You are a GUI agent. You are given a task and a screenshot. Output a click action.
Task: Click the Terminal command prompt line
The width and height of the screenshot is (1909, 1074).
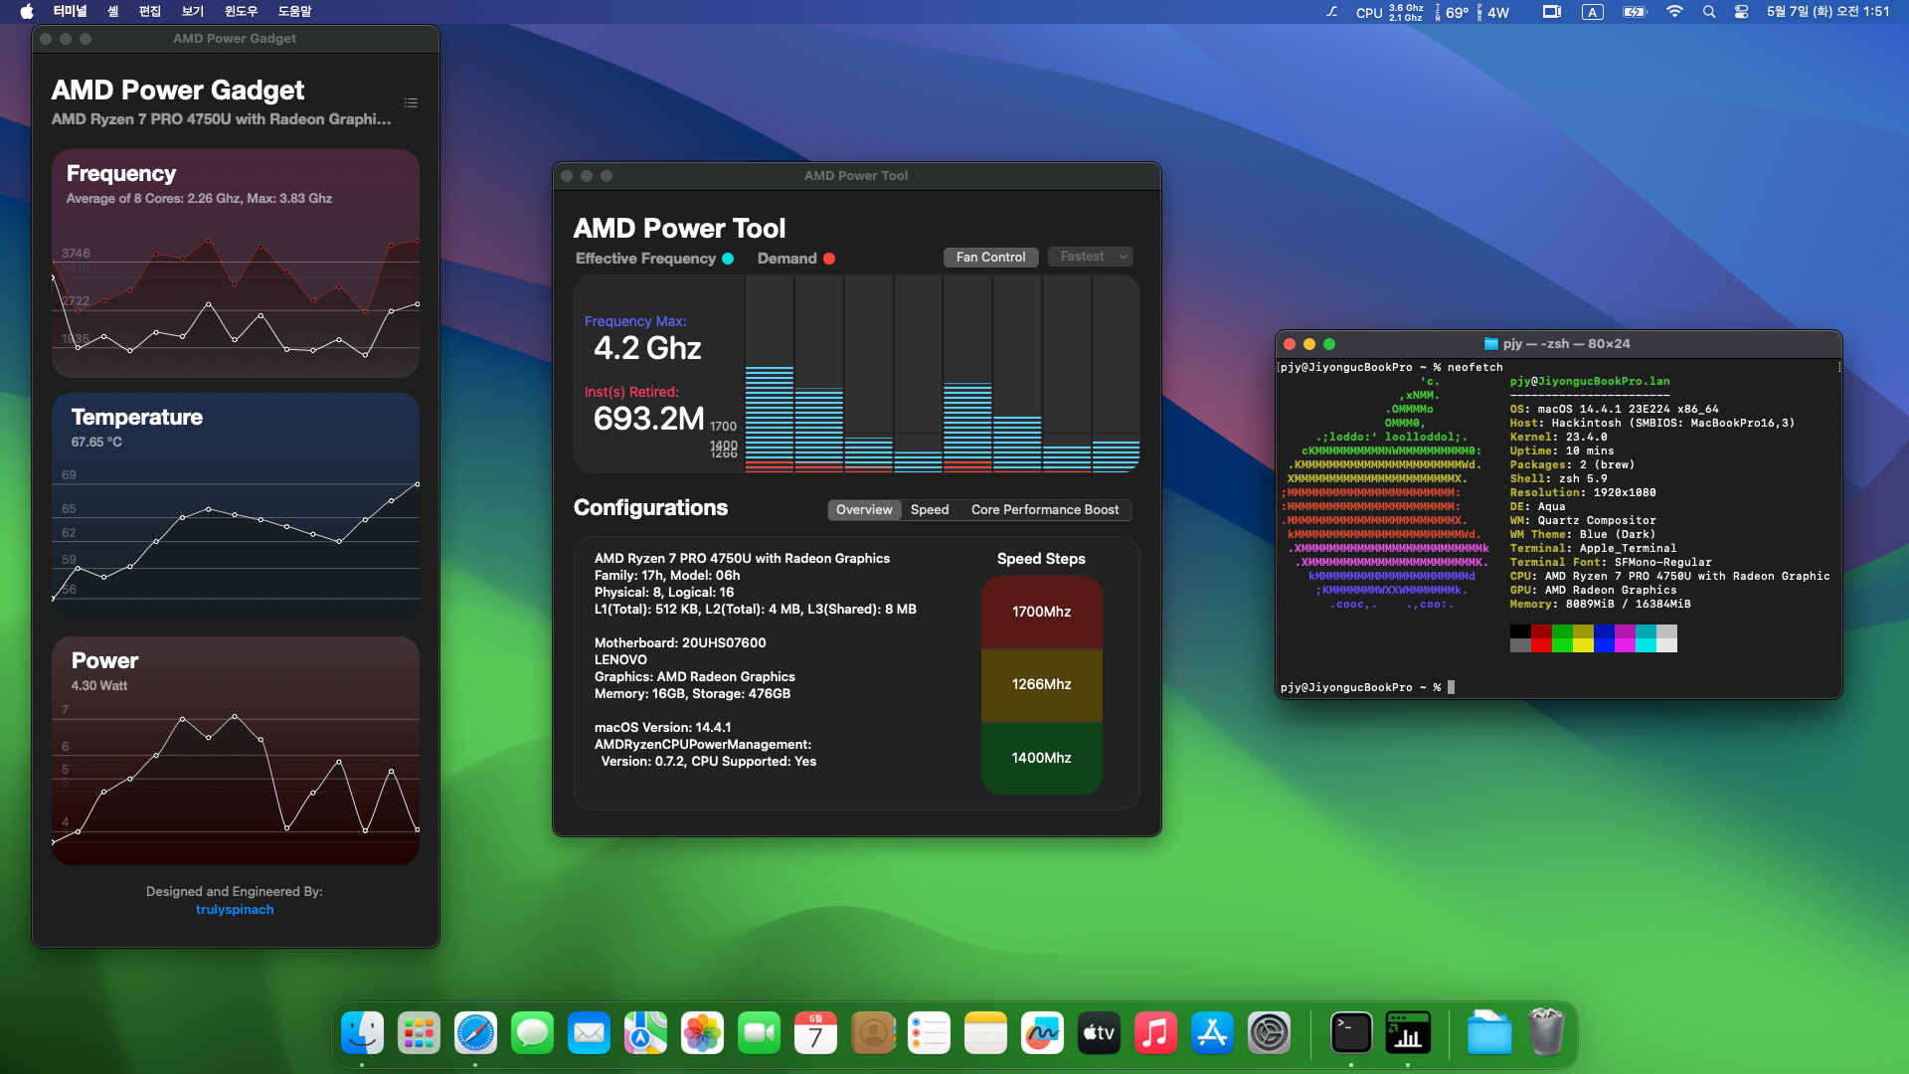click(x=1368, y=687)
